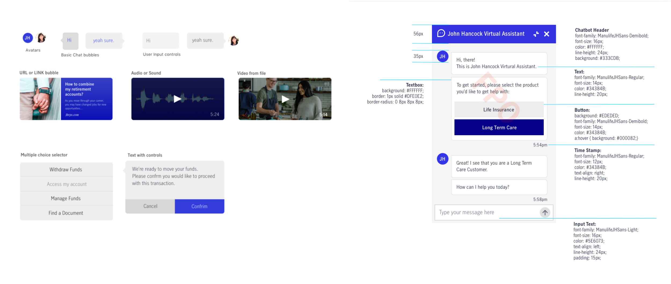Screen dimensions: 671x284
Task: Click the blue-text 'yeah sure.' chat bubble
Action: pos(104,41)
